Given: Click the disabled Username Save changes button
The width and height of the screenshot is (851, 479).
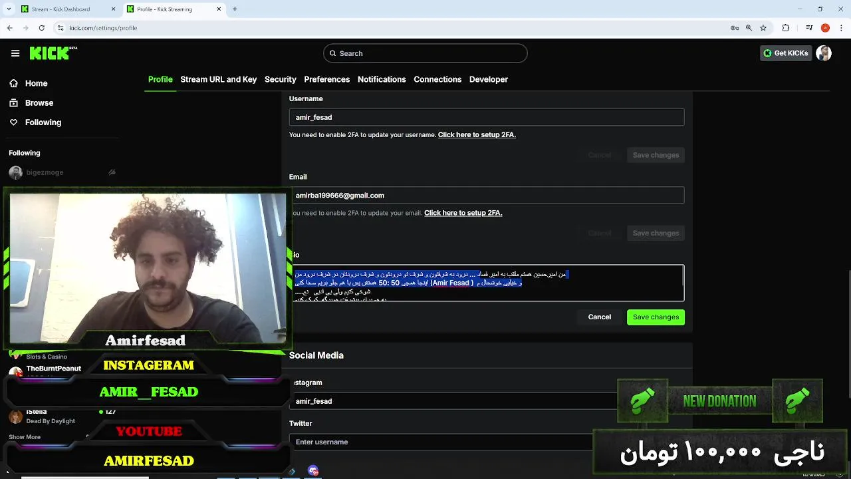Looking at the screenshot, I should [656, 155].
